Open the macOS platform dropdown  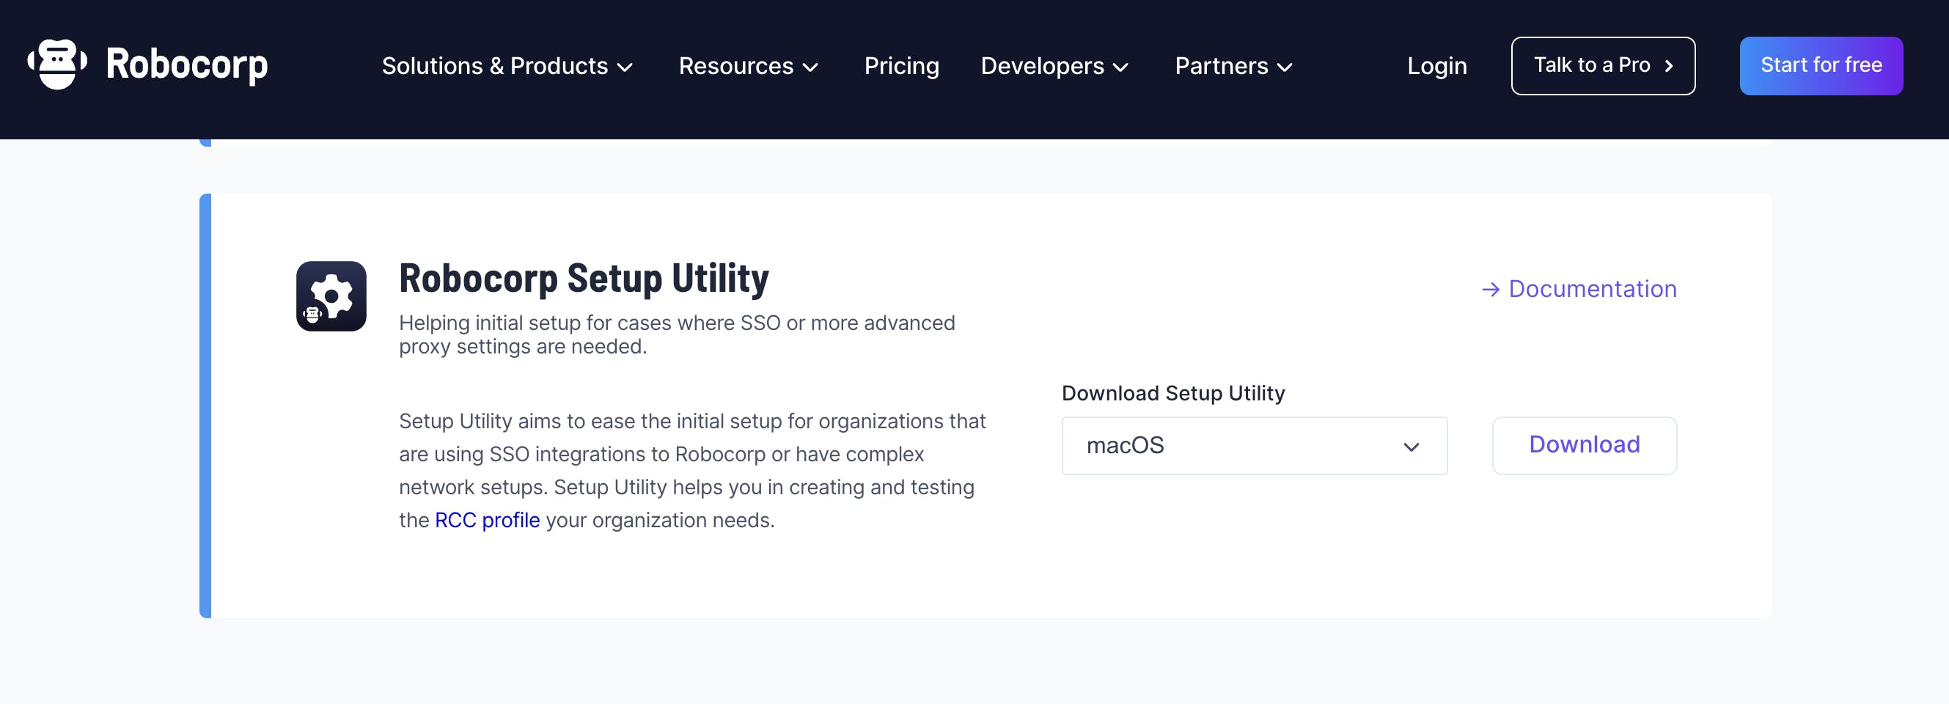pos(1254,446)
